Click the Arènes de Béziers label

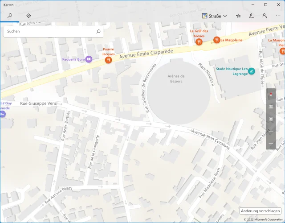(176, 78)
